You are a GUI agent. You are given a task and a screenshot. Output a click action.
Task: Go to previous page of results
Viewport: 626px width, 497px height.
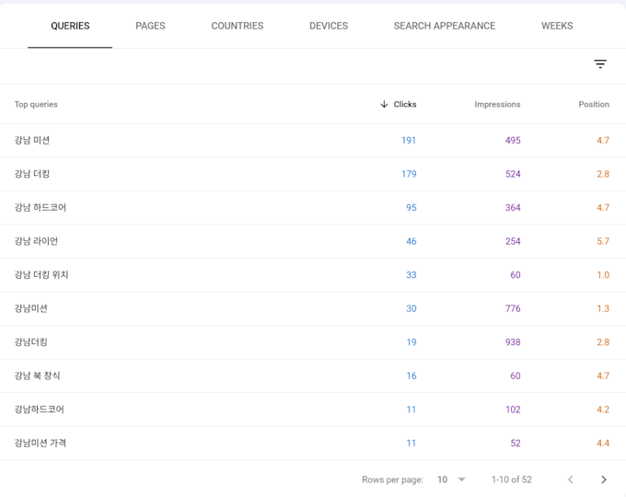pos(571,480)
